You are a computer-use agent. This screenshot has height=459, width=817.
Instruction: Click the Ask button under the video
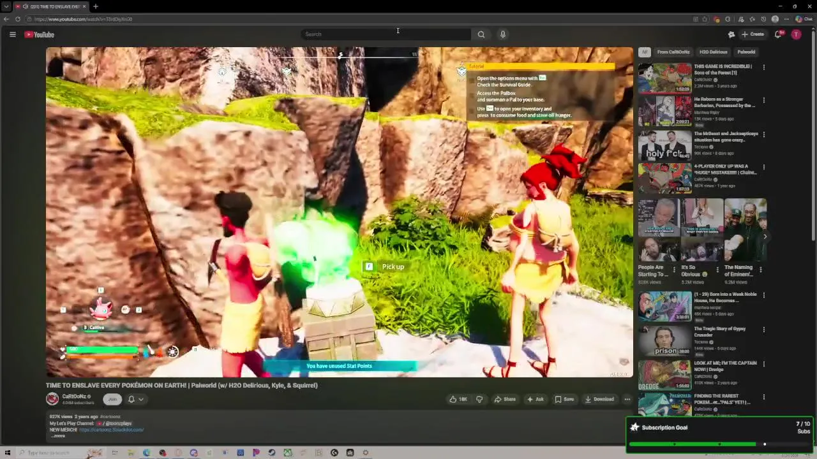point(535,399)
